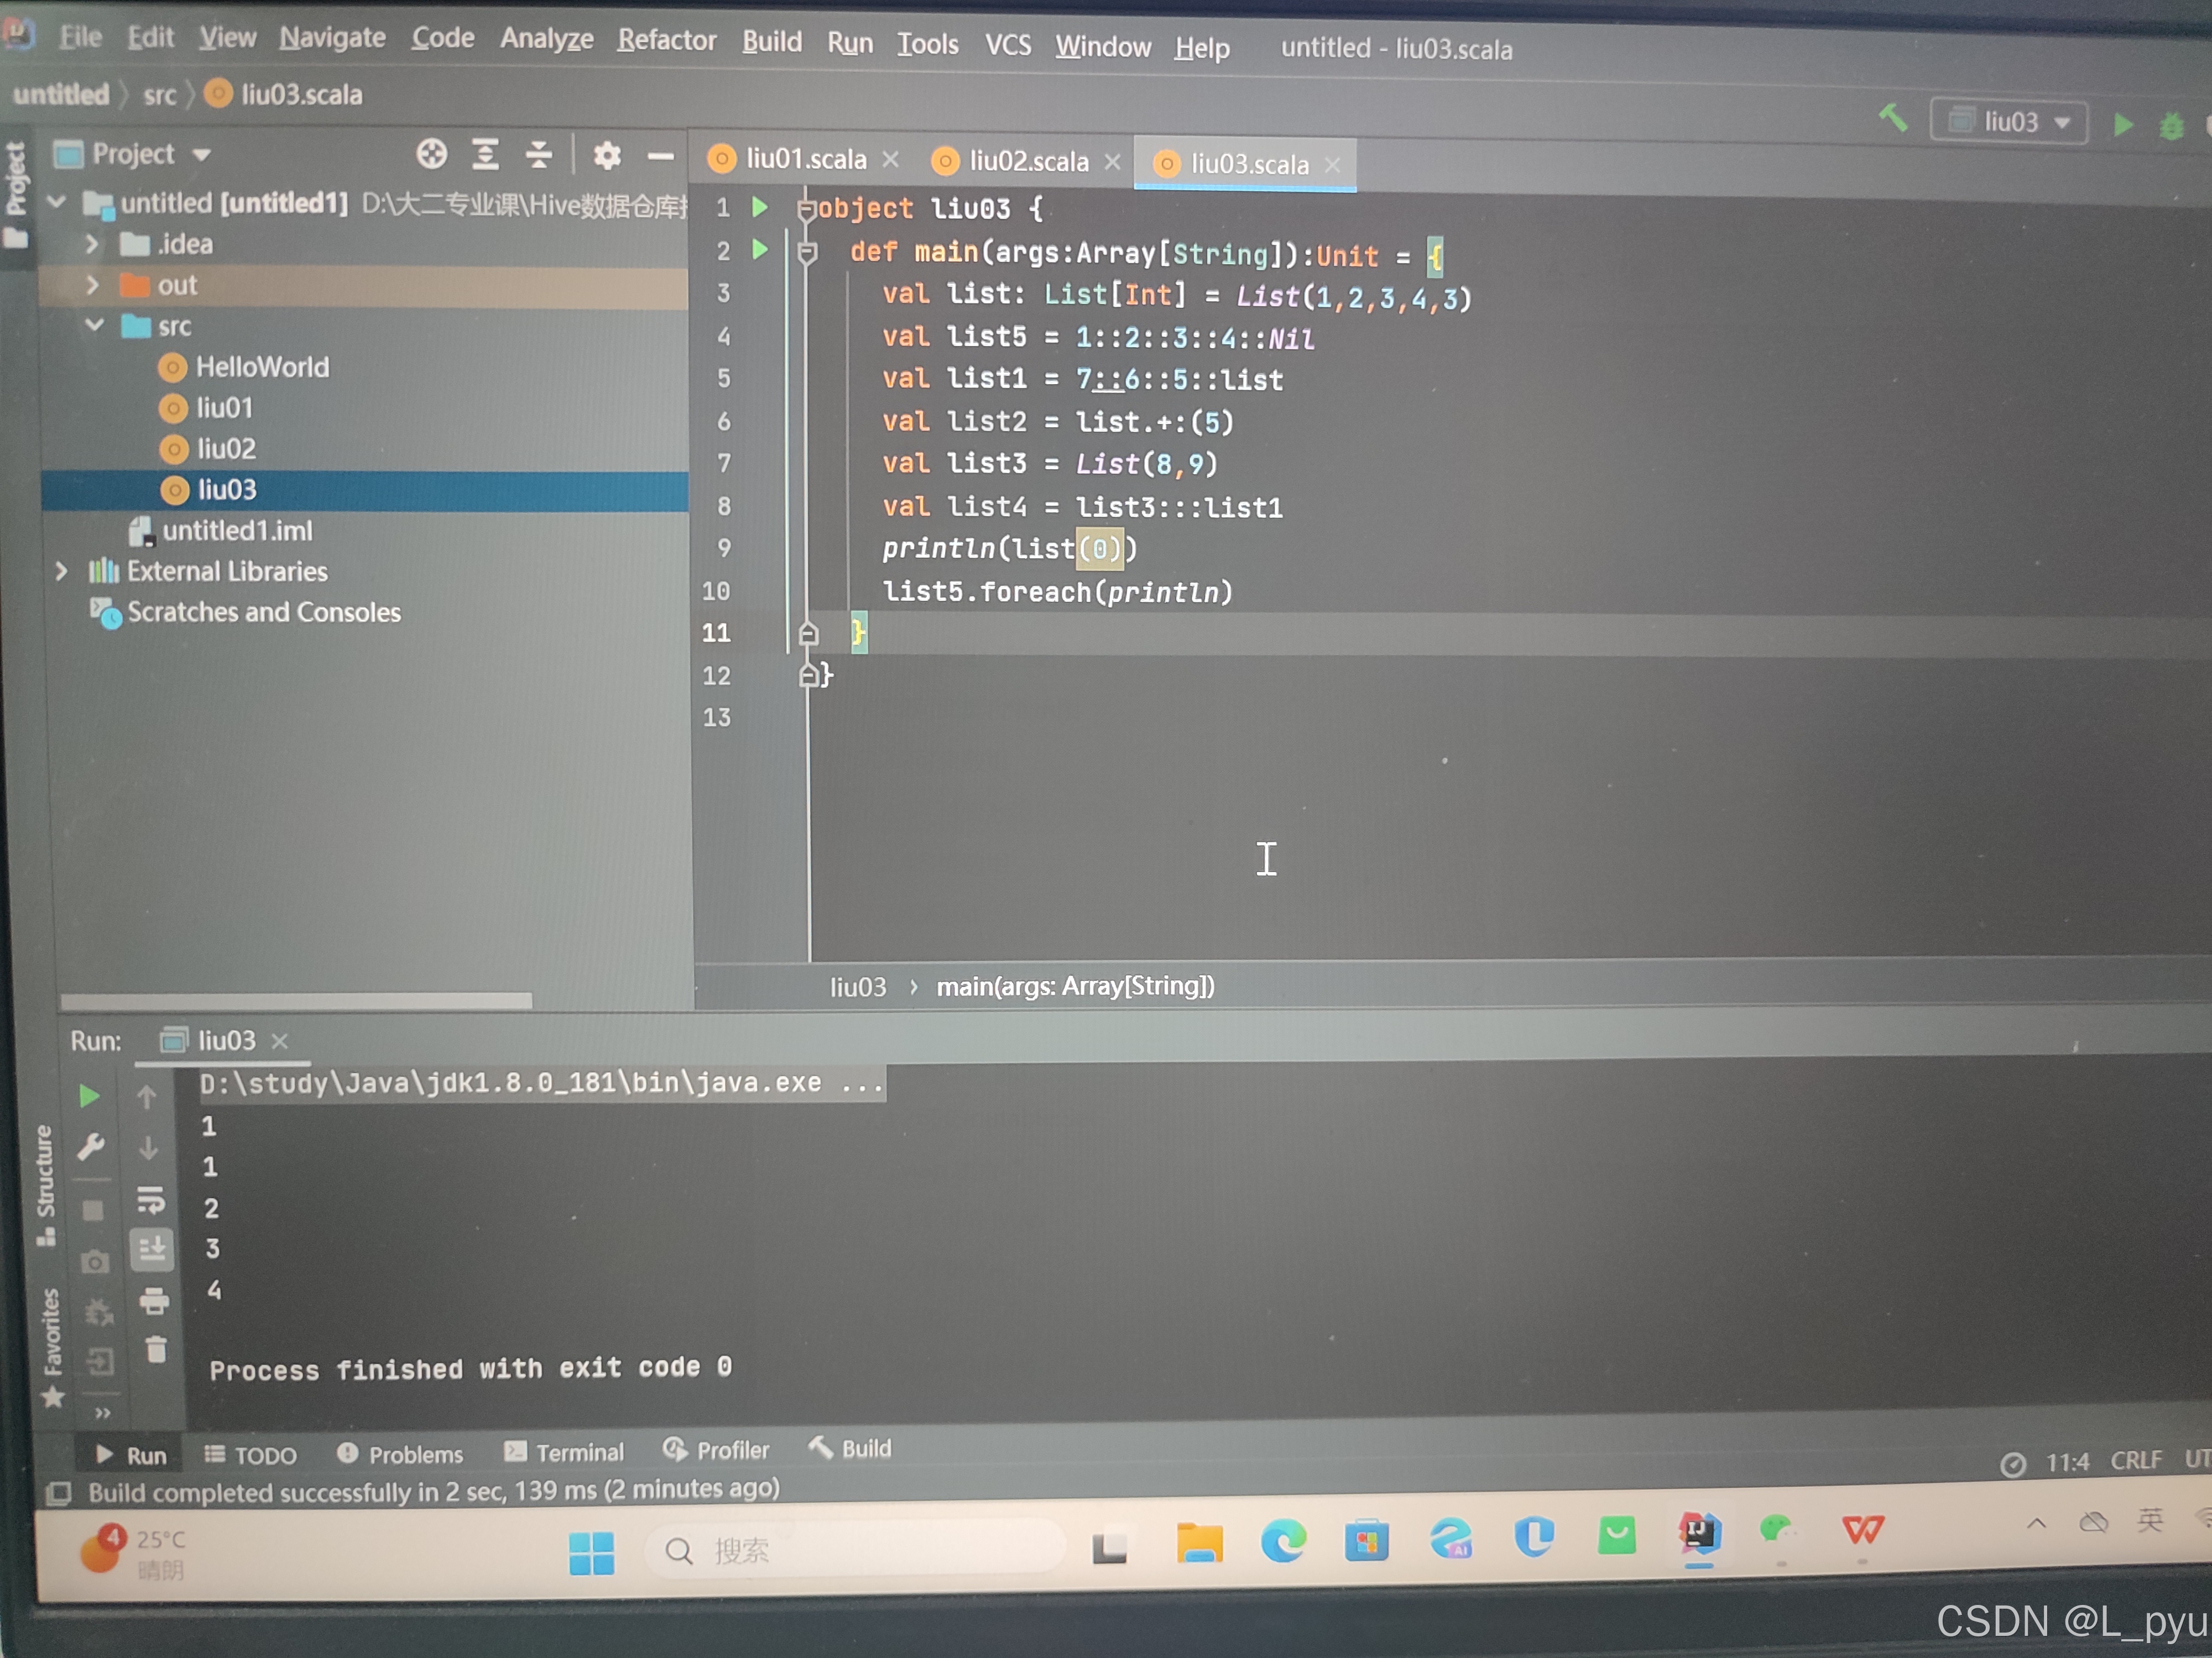
Task: Click the Rerun icon in Run panel
Action: tap(89, 1096)
